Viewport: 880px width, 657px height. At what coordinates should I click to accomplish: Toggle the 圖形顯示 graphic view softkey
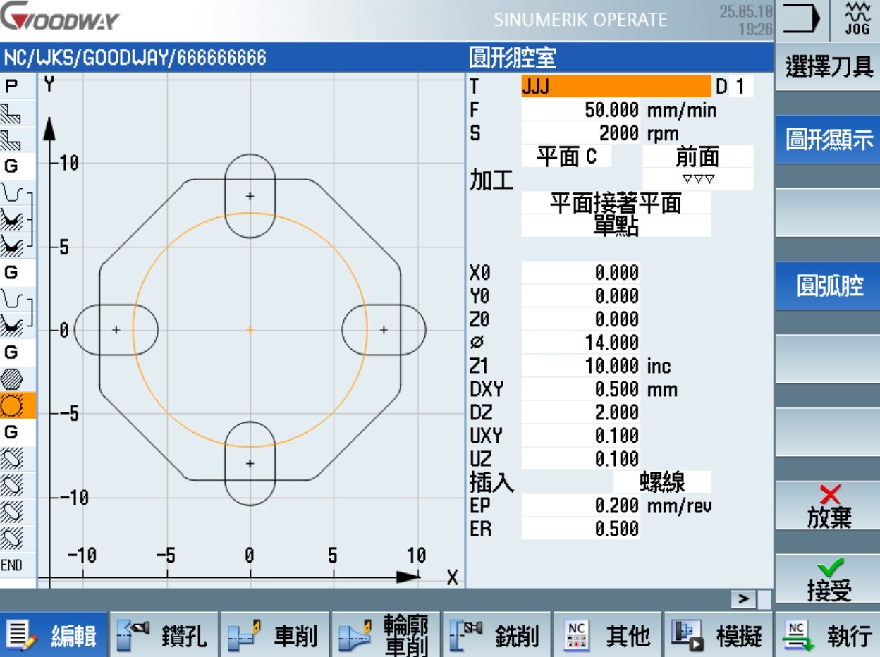(x=828, y=140)
